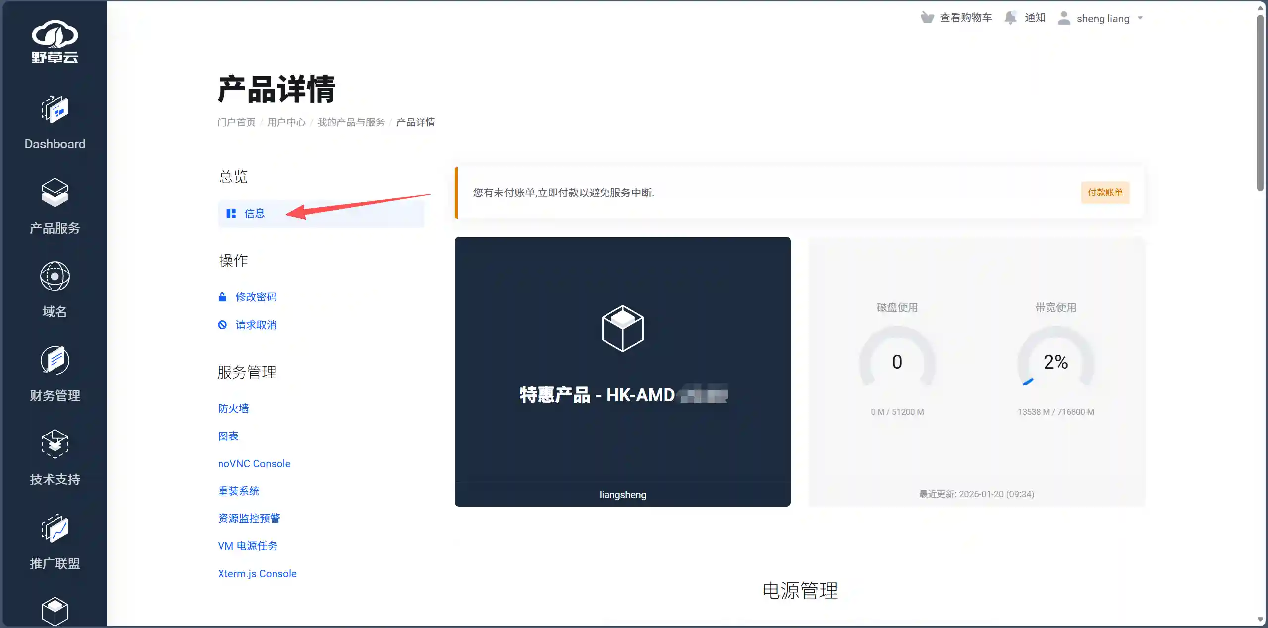Click the 野草云 cloud logo
The height and width of the screenshot is (628, 1268).
click(55, 42)
